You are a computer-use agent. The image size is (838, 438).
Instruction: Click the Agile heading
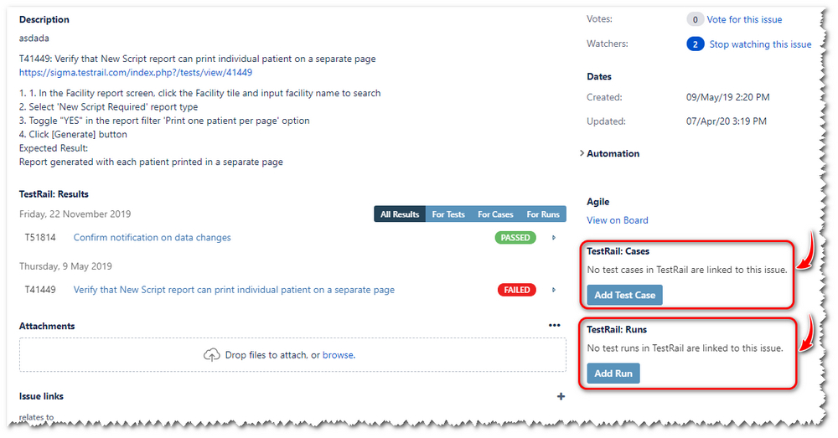click(x=598, y=202)
